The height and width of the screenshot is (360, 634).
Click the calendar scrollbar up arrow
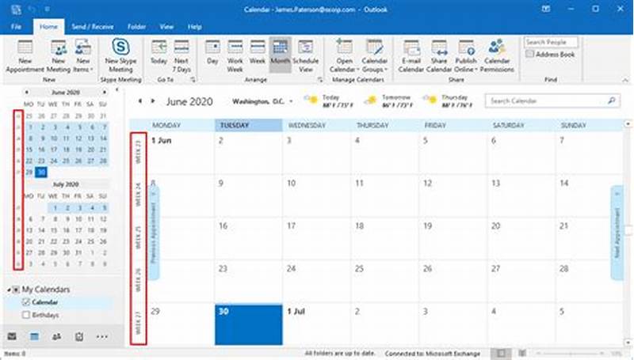628,124
